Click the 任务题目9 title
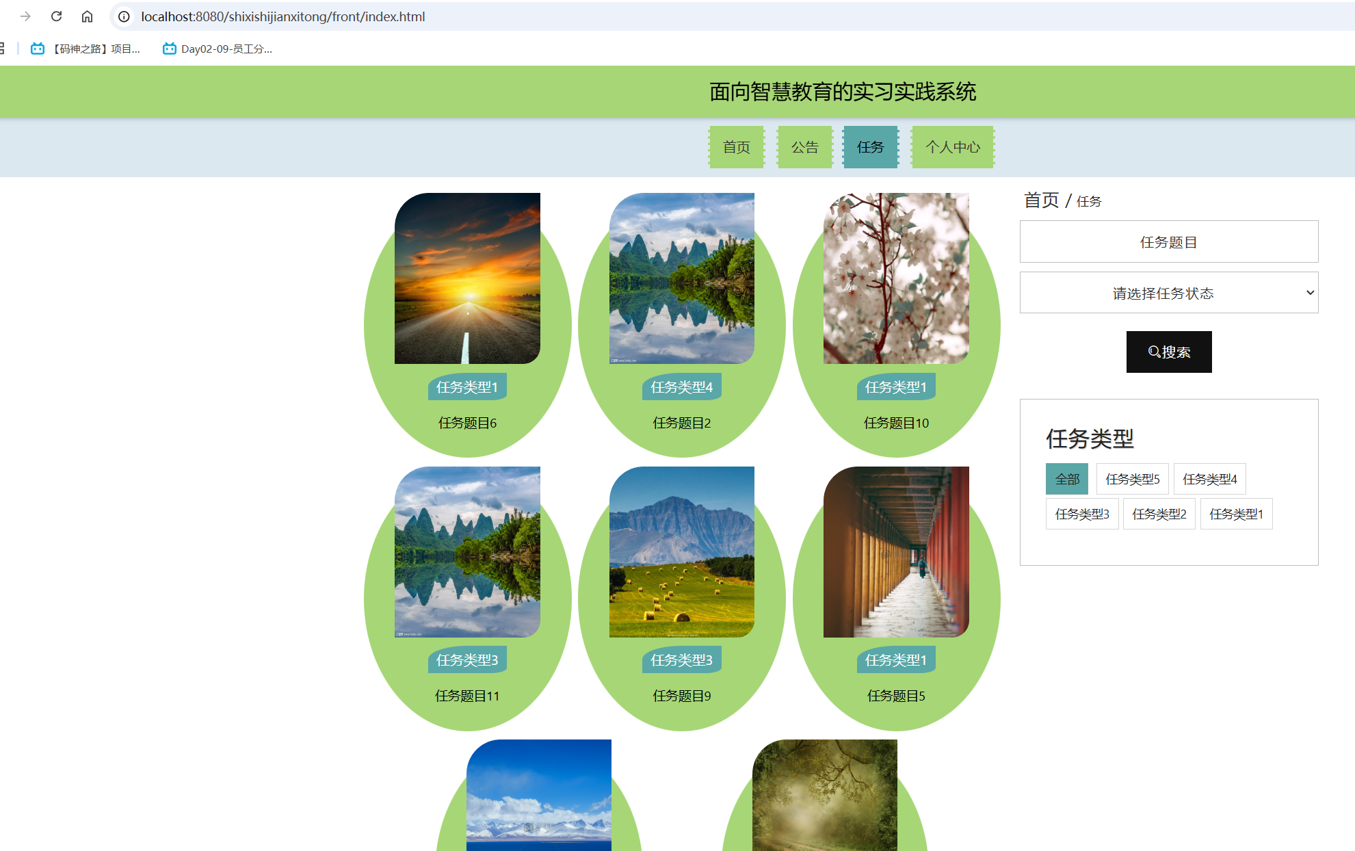This screenshot has width=1355, height=851. (682, 696)
